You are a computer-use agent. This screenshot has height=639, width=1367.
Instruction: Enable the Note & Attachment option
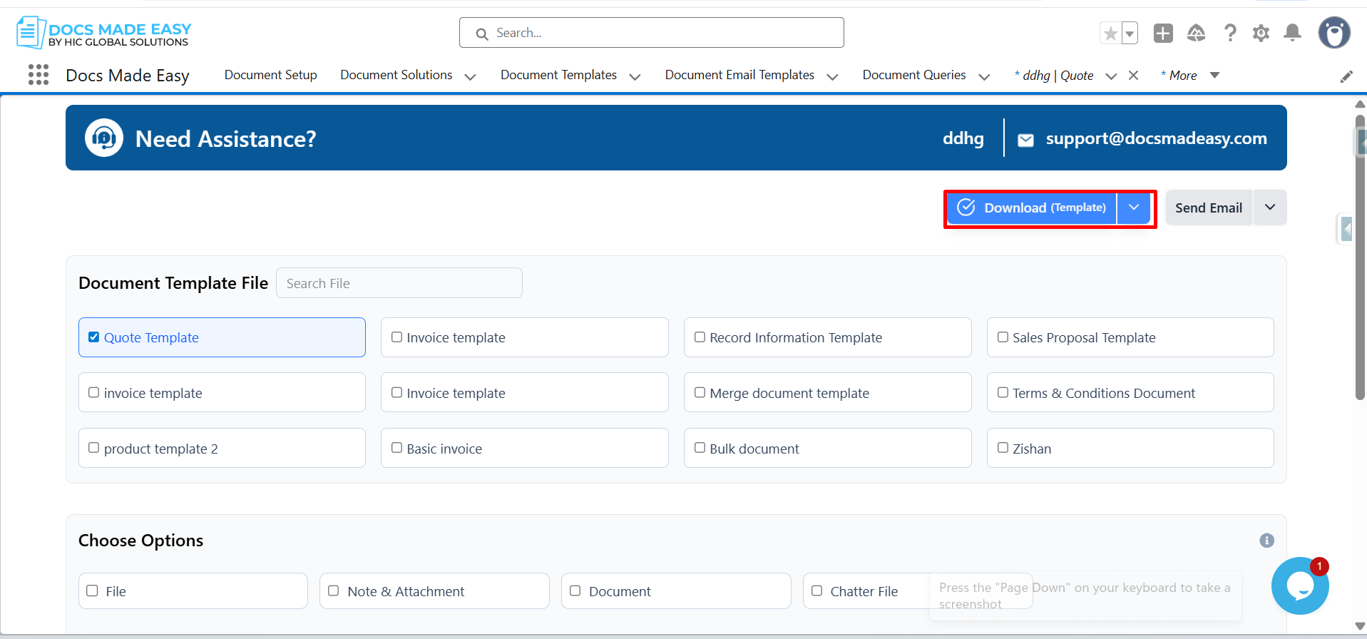tap(333, 591)
